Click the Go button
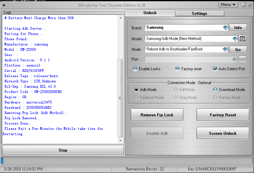This screenshot has width=254, height=173. tap(238, 49)
